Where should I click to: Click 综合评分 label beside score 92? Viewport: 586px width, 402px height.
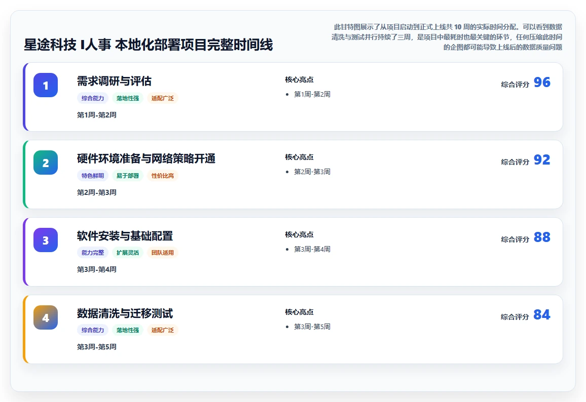(515, 162)
